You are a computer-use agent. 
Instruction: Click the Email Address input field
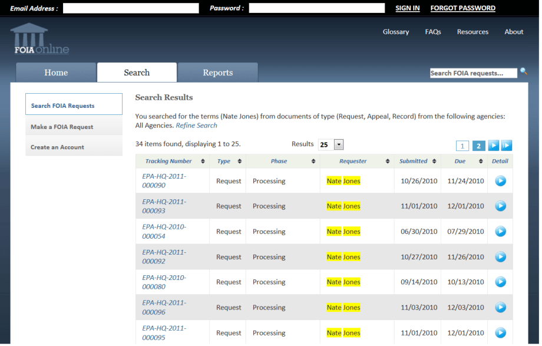pos(131,8)
